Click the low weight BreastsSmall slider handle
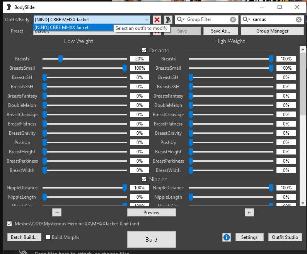This screenshot has width=307, height=254. pos(125,68)
